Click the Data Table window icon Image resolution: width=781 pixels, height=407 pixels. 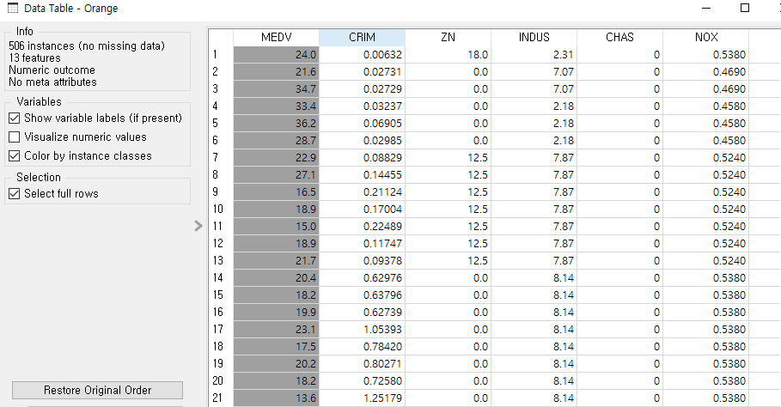coord(12,9)
